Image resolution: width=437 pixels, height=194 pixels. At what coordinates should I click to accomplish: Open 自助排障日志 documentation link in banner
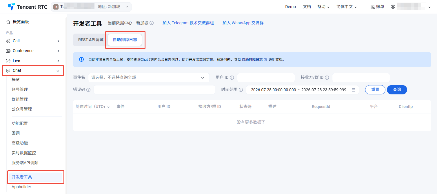click(x=254, y=60)
